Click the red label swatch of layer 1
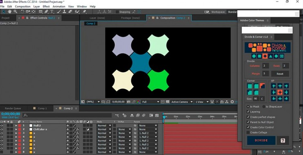 point(19,125)
